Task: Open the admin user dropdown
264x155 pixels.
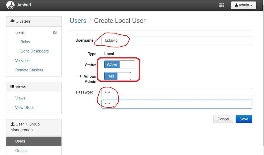Action: click(x=243, y=5)
